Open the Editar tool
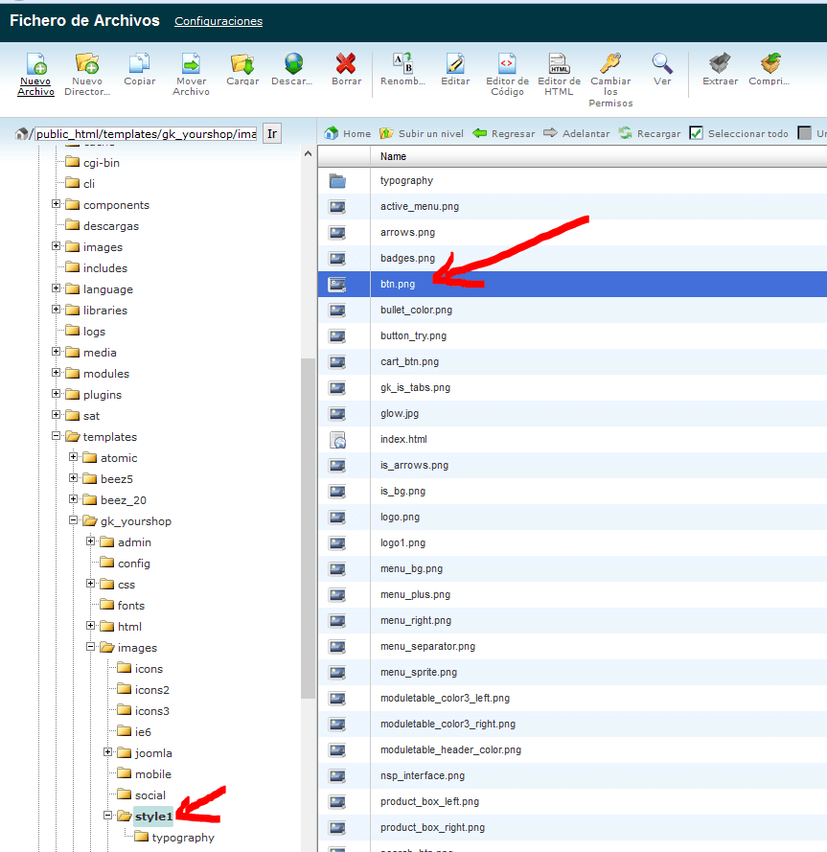 [455, 63]
